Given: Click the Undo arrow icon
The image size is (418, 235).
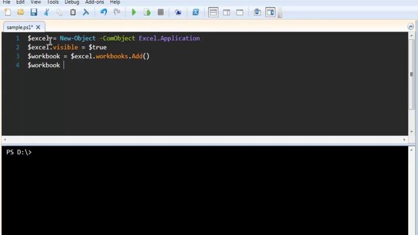Looking at the screenshot, I should pyautogui.click(x=103, y=12).
